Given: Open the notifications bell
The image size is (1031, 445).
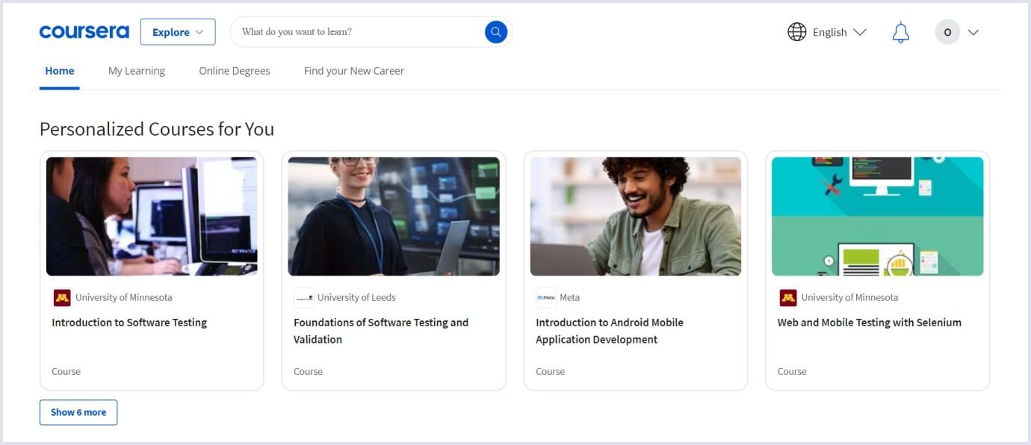Looking at the screenshot, I should click(x=901, y=32).
